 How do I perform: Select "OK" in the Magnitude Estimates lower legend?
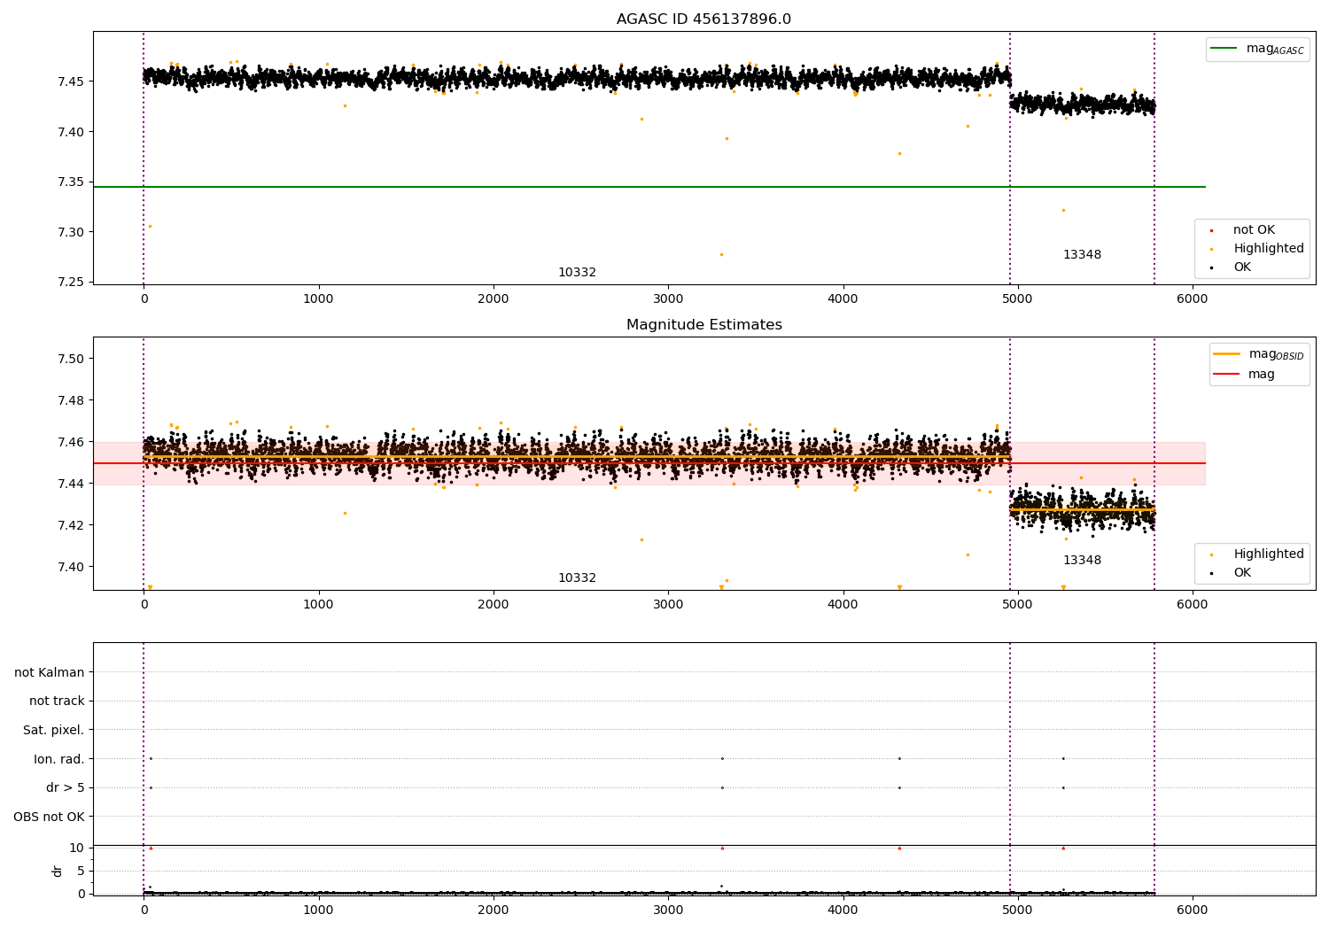pyautogui.click(x=1241, y=573)
